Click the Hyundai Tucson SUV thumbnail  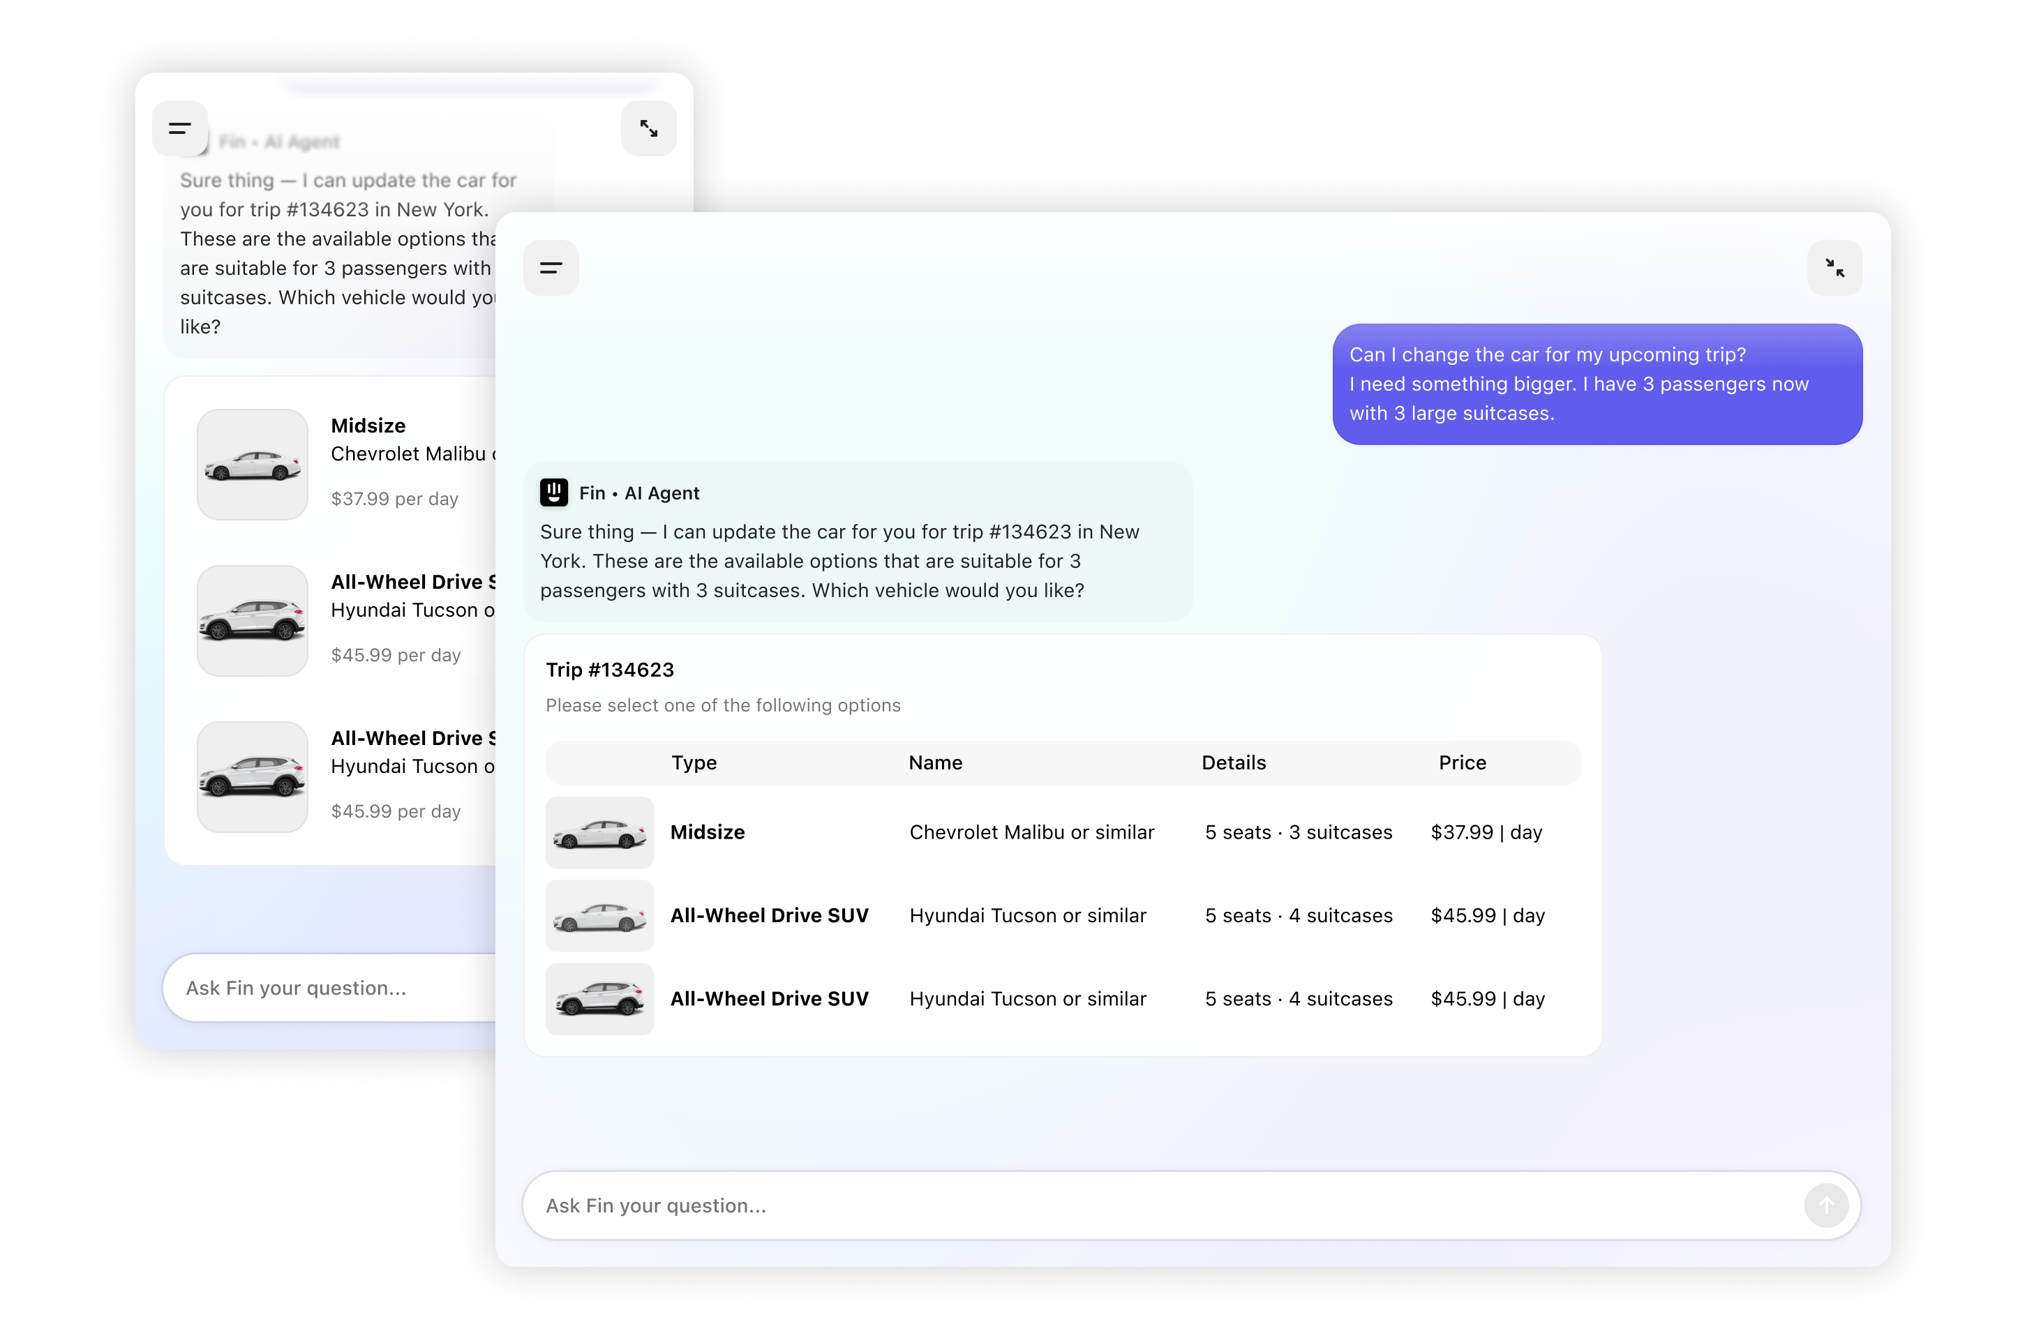click(x=599, y=998)
